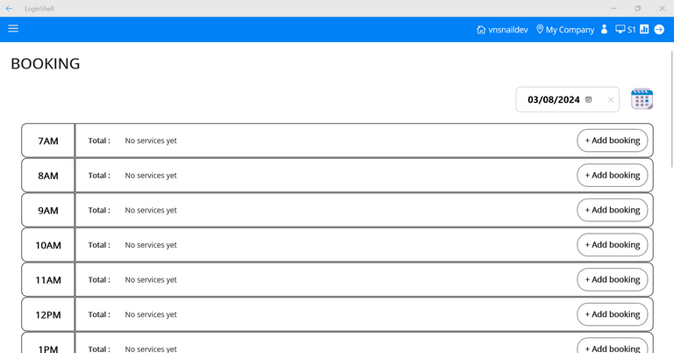The width and height of the screenshot is (674, 353).
Task: Click the 03/08/2024 date field
Action: tap(553, 100)
